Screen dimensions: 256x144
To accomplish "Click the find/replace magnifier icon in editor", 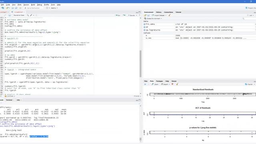I will [28, 15].
